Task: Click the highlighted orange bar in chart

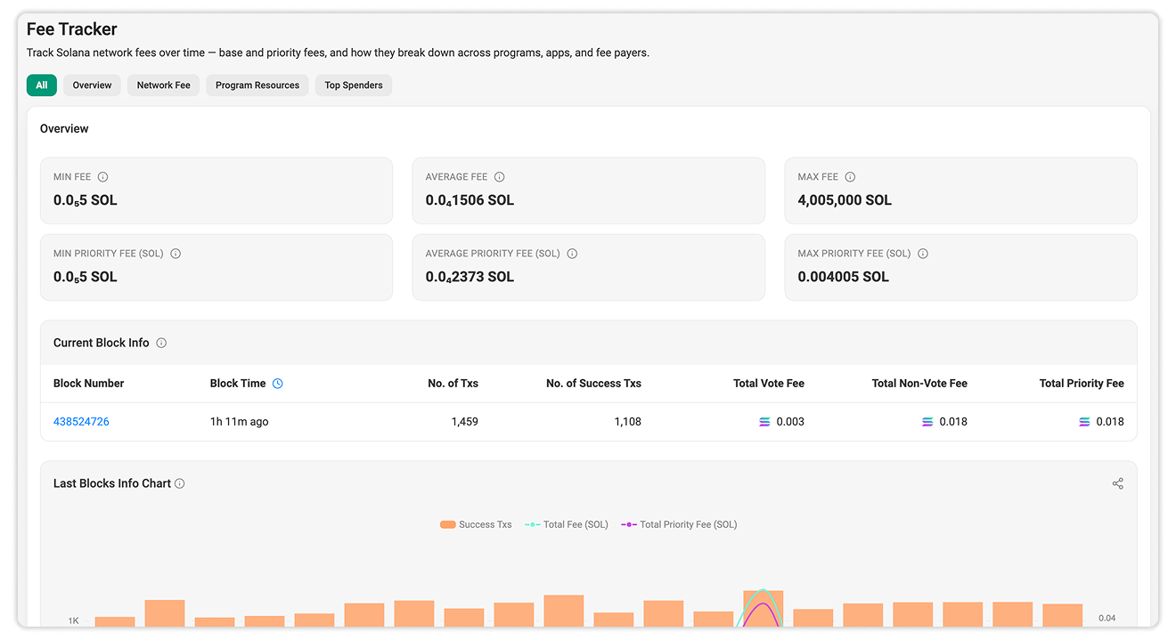Action: [x=764, y=609]
